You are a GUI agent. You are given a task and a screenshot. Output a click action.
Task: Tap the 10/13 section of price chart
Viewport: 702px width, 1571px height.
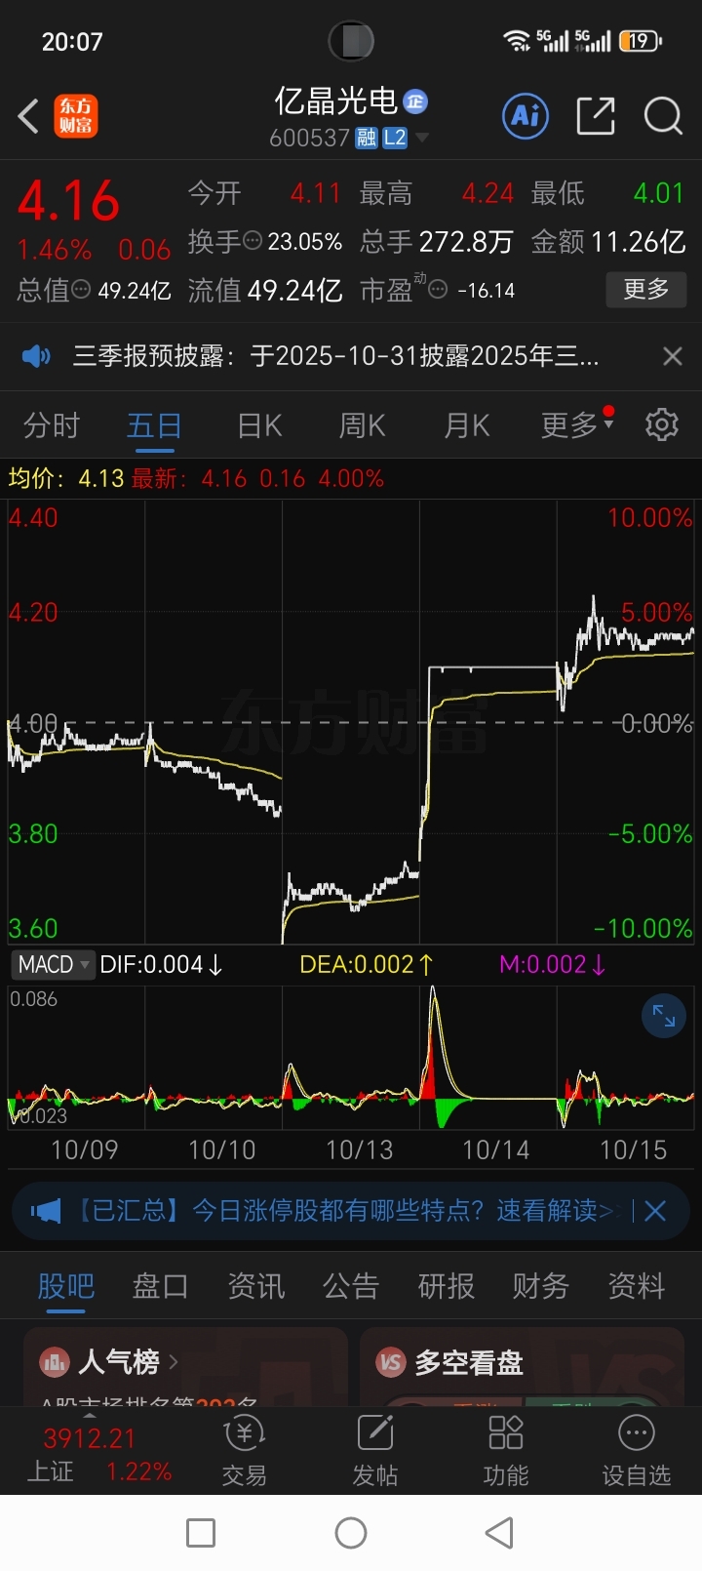(x=351, y=722)
